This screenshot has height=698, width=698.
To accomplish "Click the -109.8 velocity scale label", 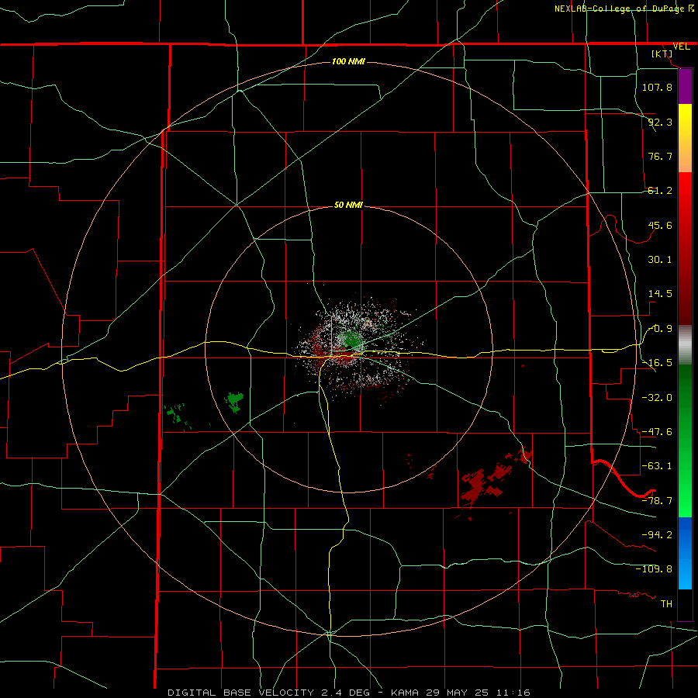I will point(654,569).
